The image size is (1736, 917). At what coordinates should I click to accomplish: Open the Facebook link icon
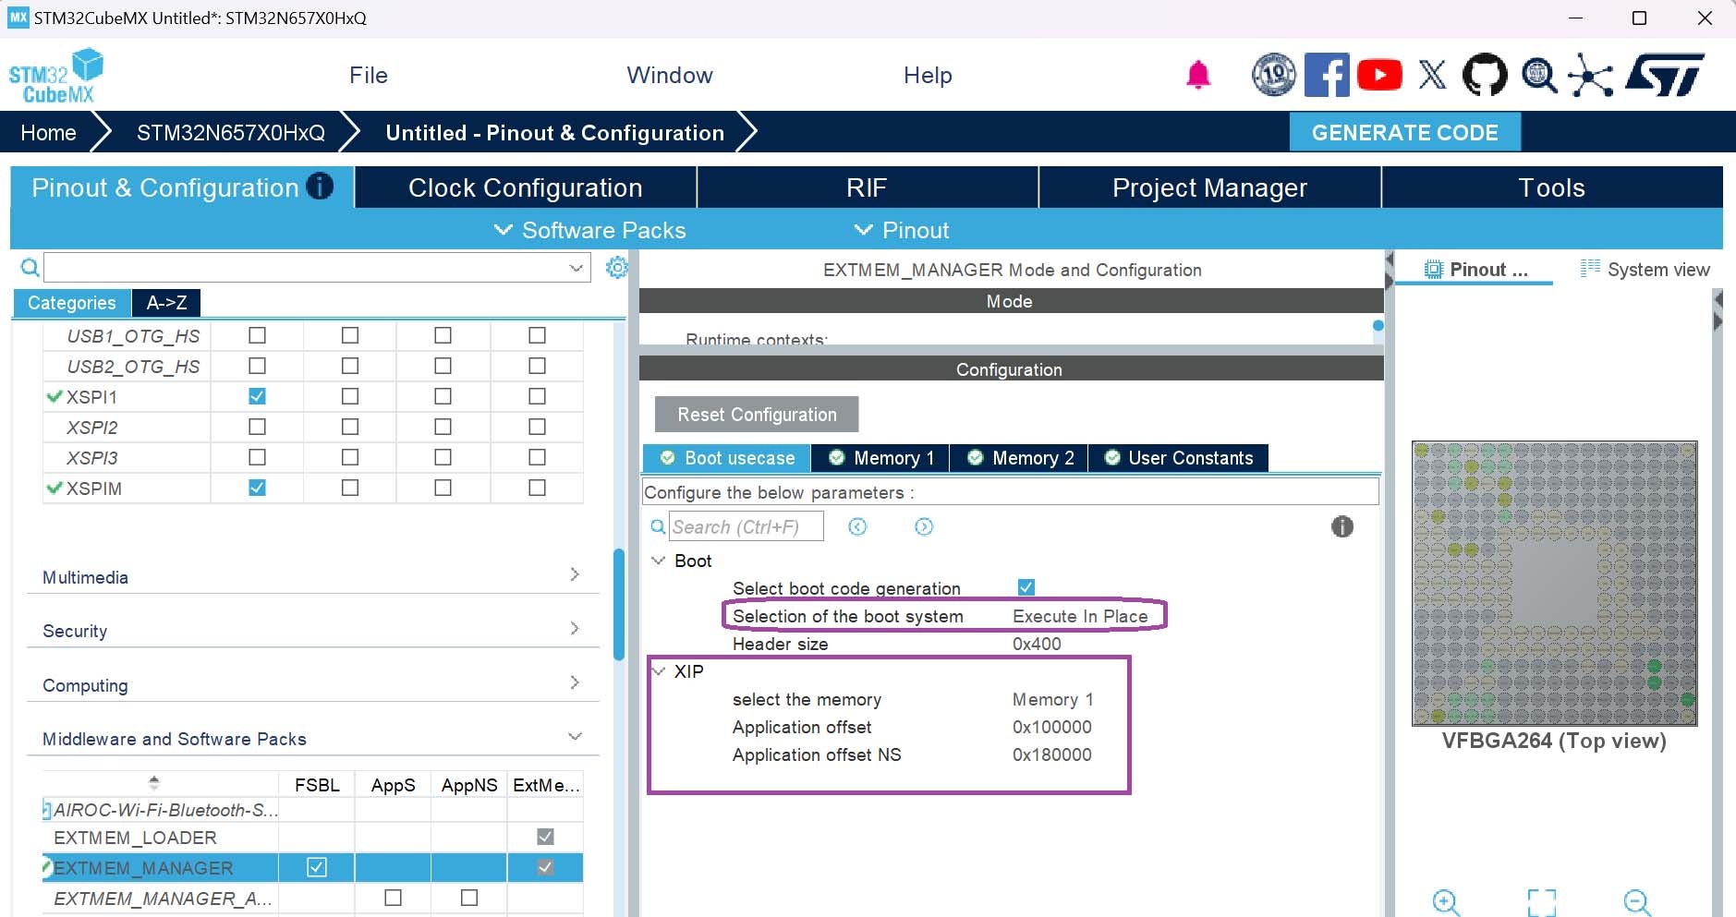(1327, 75)
